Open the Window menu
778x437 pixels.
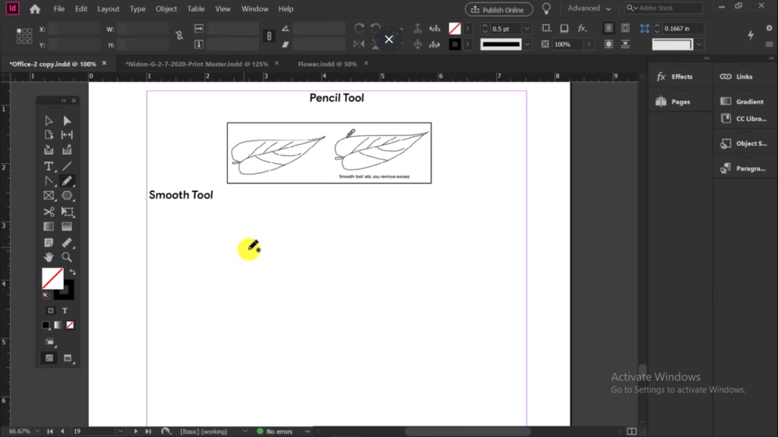(255, 9)
